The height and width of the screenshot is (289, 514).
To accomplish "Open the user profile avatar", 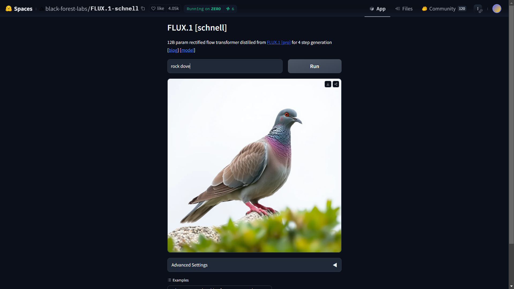I will pyautogui.click(x=497, y=9).
